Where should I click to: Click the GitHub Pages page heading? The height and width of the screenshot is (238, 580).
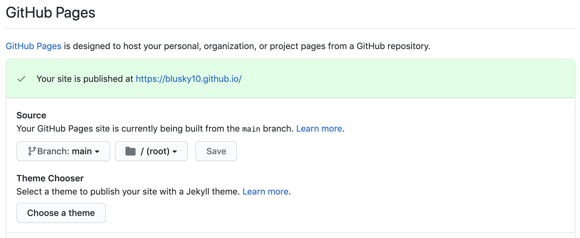coord(50,13)
